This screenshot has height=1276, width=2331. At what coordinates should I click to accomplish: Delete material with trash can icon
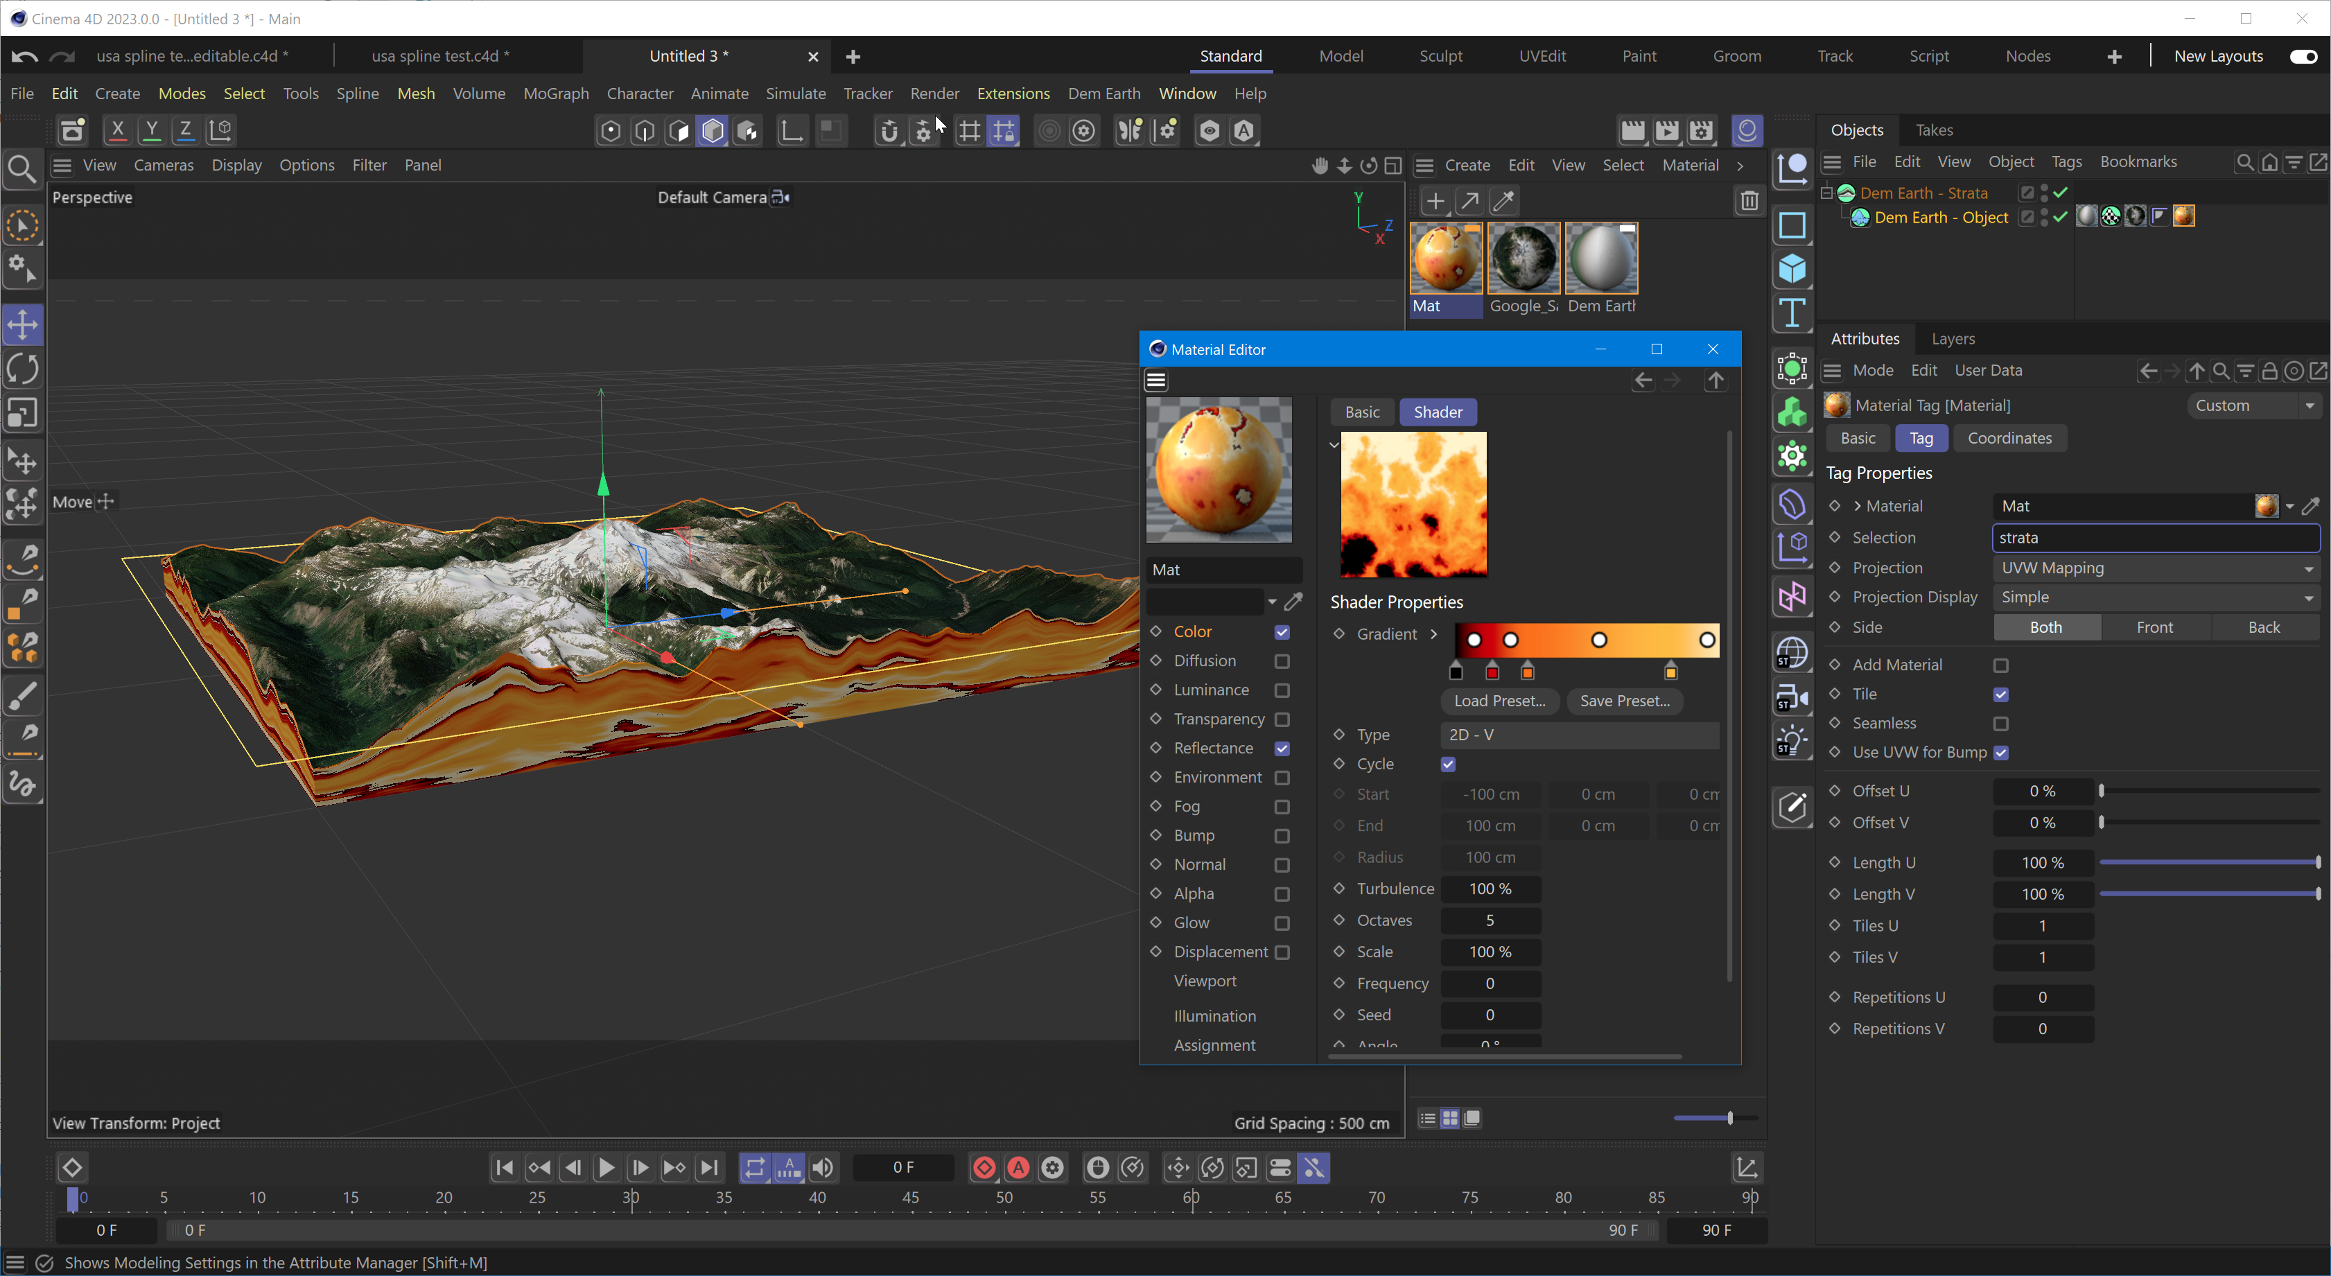point(1748,201)
